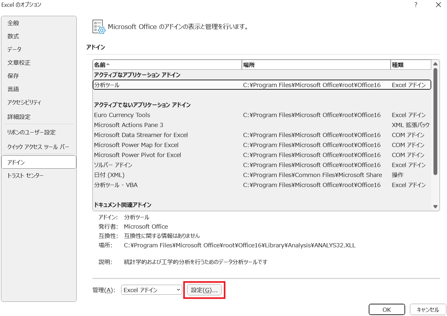Confirm with the OK button

(387, 310)
